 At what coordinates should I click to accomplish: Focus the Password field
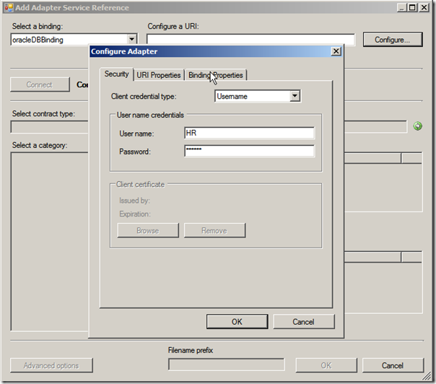(x=248, y=151)
